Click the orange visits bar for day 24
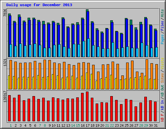The height and width of the screenshot is (129, 166). pos(123,82)
